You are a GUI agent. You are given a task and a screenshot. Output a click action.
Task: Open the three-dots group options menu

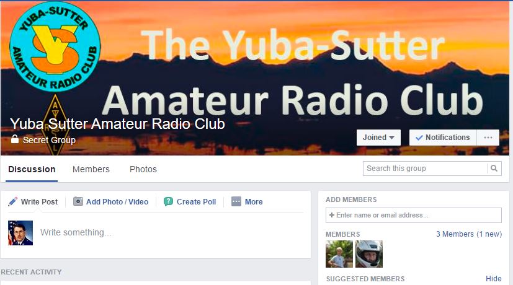click(x=488, y=138)
